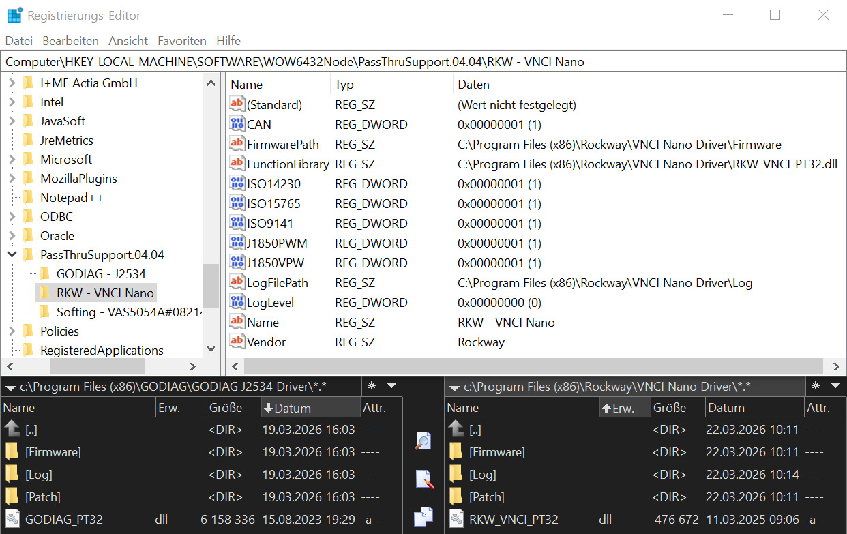This screenshot has width=847, height=534.
Task: Collapse the PassThruSupport.04.04 tree node
Action: (x=12, y=254)
